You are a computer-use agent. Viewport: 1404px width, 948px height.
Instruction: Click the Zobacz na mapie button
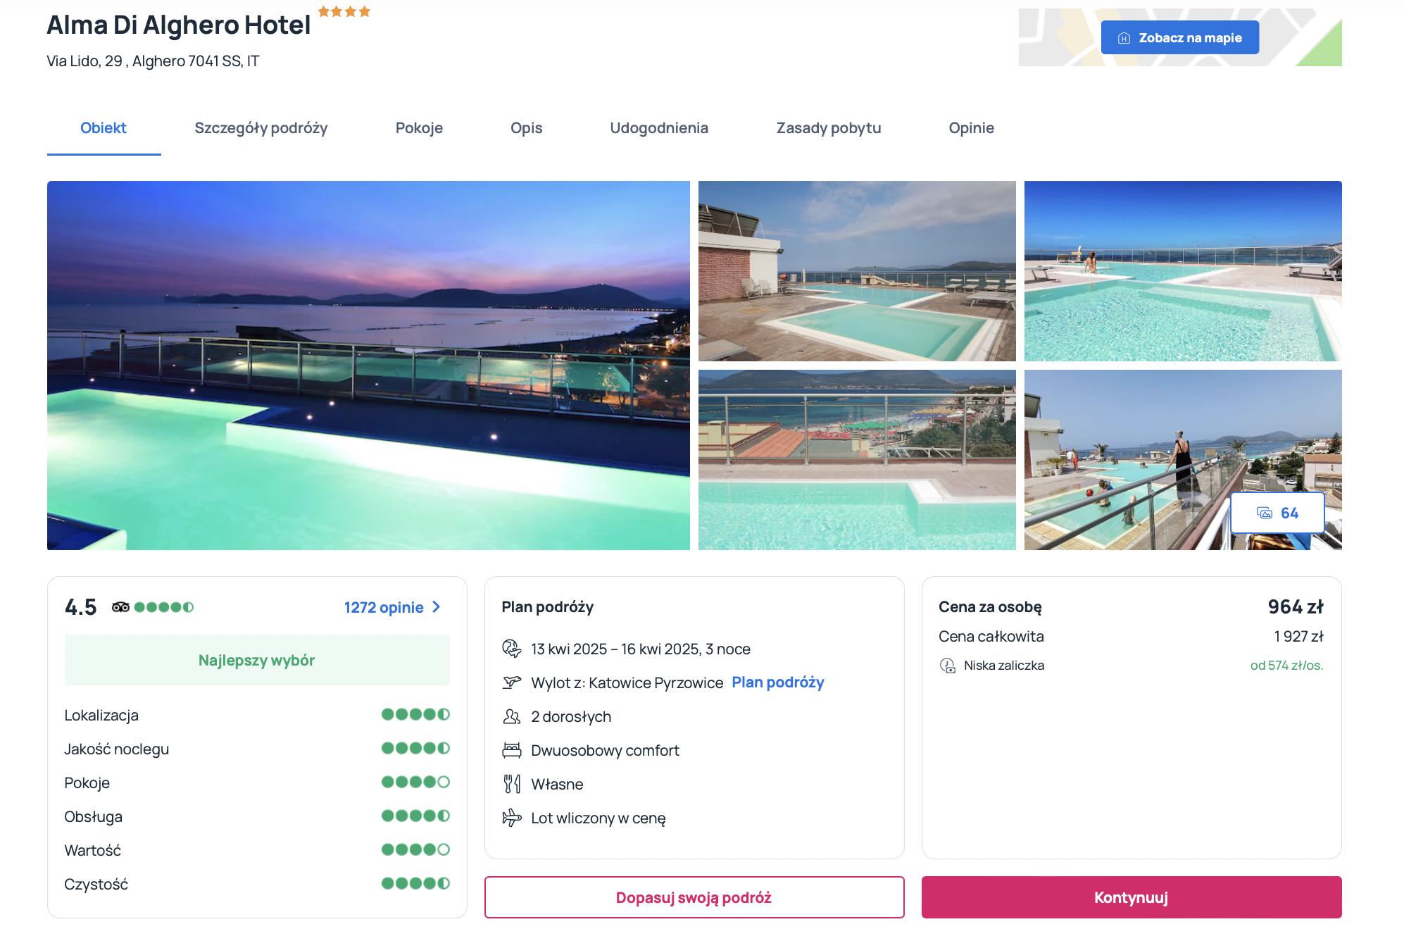[1180, 37]
